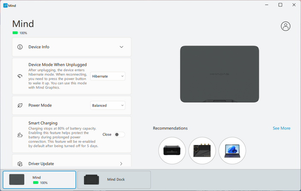Click the Mind app logo in title bar
This screenshot has height=191, width=301.
[x=6, y=6]
